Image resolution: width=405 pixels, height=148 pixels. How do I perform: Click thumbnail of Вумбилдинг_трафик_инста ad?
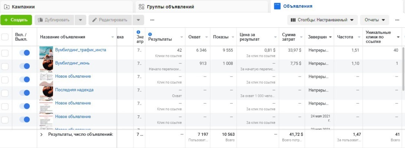[46, 53]
